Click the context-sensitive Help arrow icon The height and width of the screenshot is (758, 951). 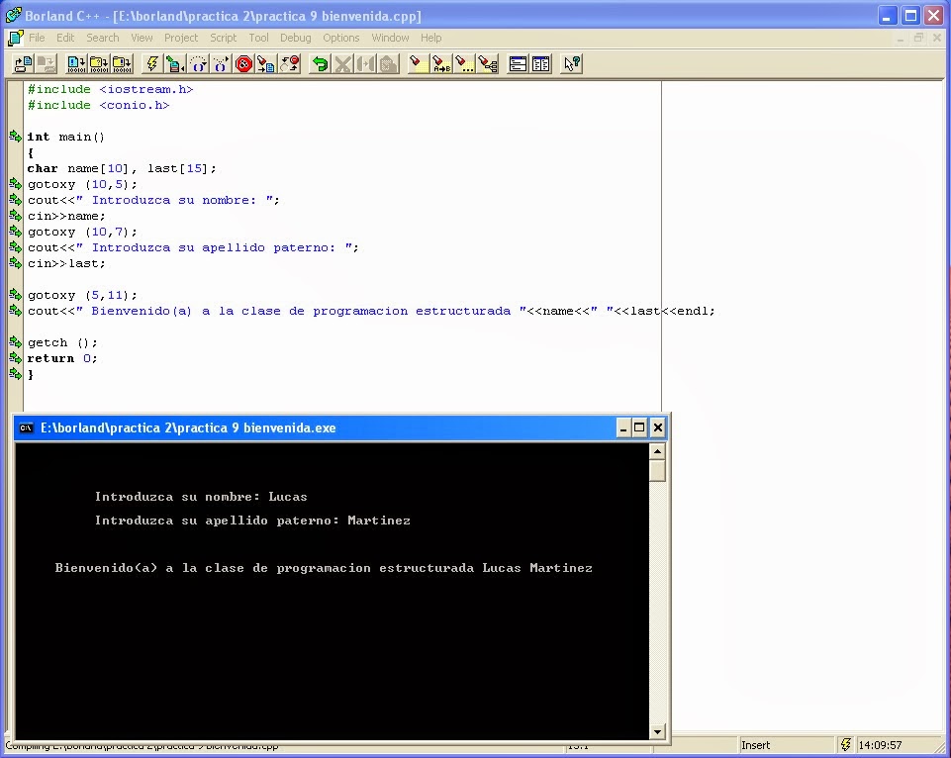(x=571, y=63)
